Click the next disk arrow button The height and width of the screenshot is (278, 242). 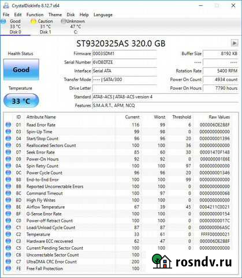234,43
